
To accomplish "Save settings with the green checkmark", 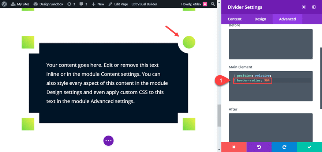I will pyautogui.click(x=309, y=147).
